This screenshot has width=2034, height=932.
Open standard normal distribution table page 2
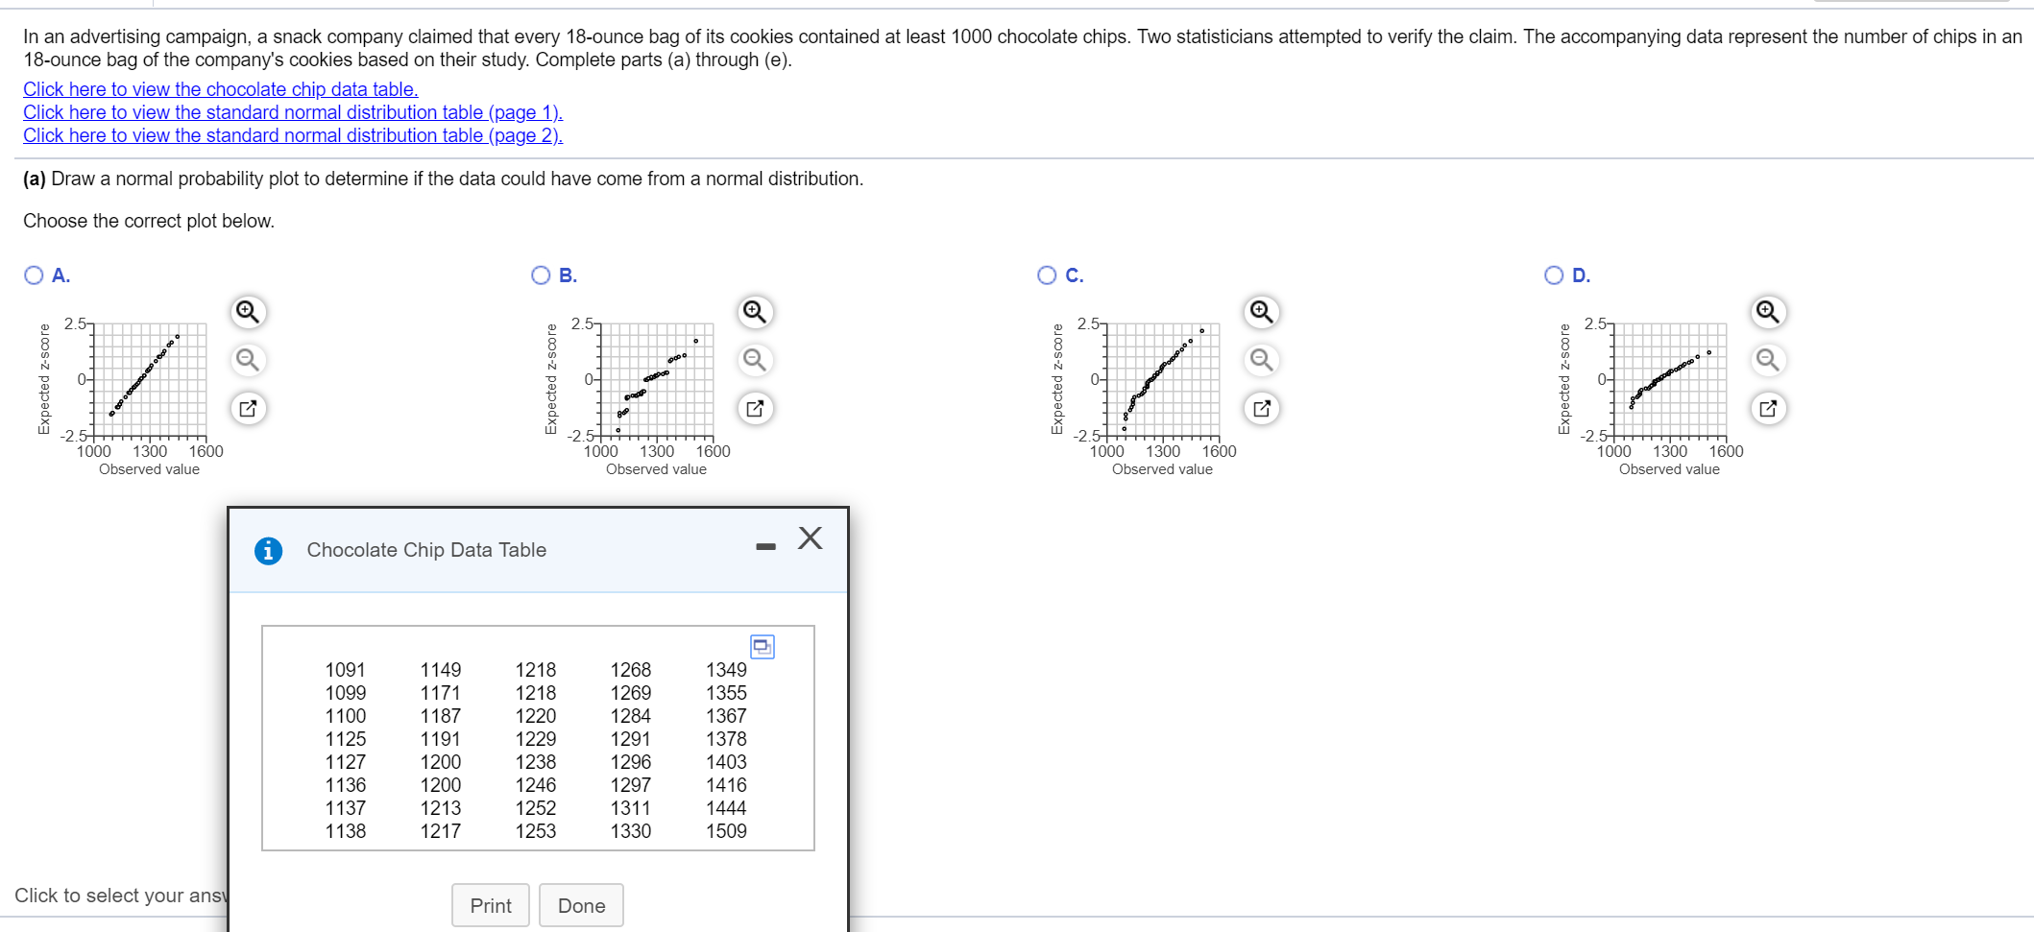pyautogui.click(x=293, y=135)
